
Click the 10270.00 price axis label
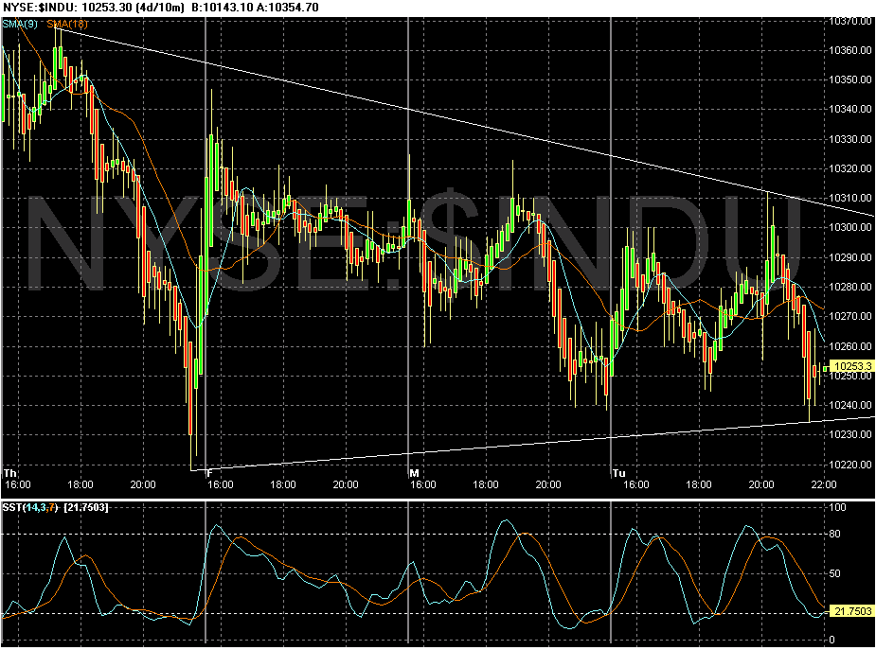pos(849,316)
